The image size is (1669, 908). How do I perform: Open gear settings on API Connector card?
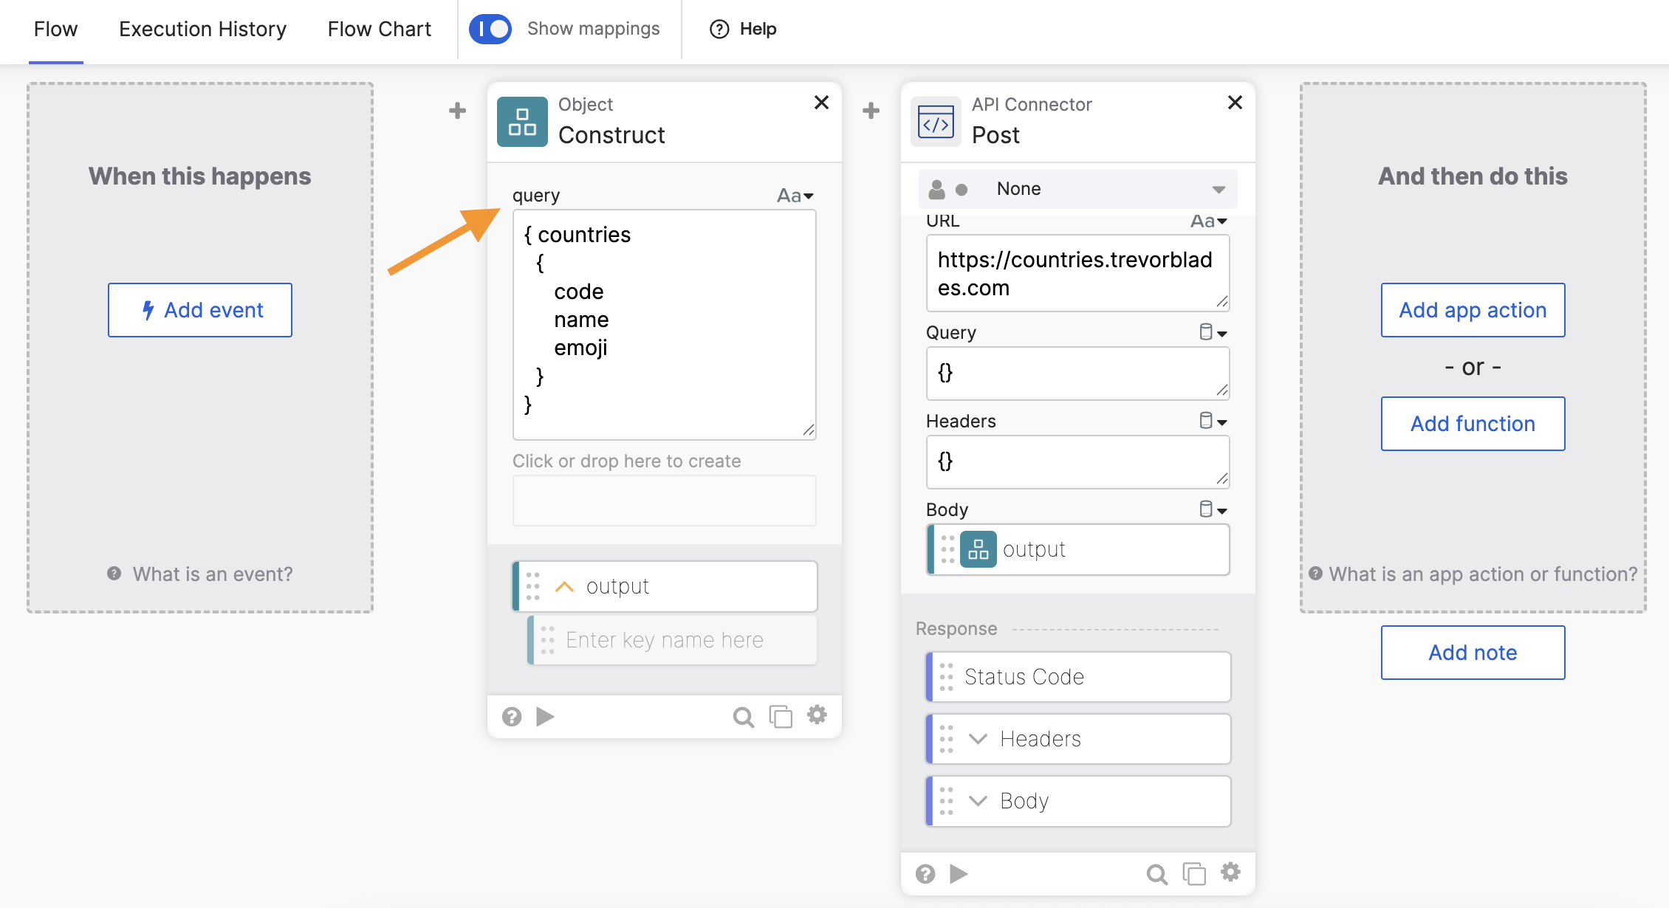tap(1230, 873)
